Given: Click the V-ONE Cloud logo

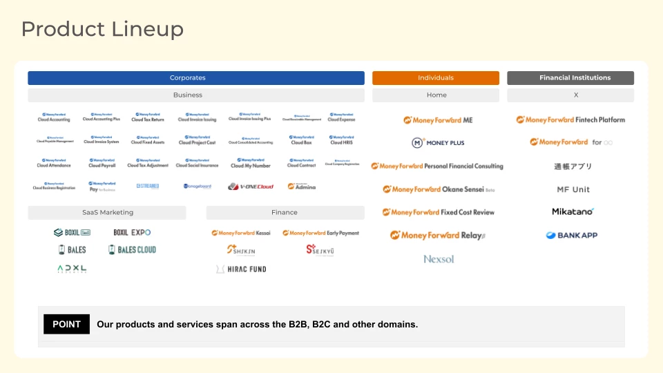Looking at the screenshot, I should coord(251,186).
